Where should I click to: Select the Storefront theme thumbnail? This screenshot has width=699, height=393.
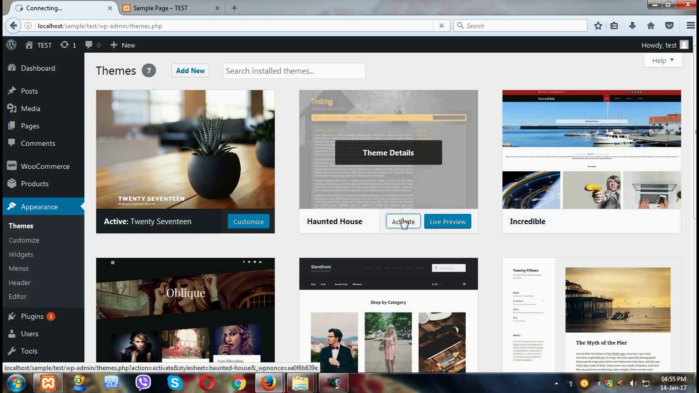tap(388, 315)
